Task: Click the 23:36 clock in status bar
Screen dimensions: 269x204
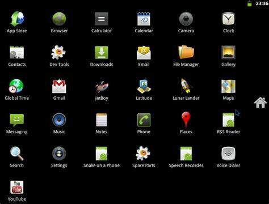Action: (x=262, y=3)
